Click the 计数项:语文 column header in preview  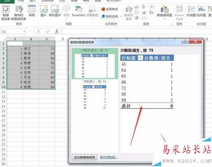coord(157,58)
